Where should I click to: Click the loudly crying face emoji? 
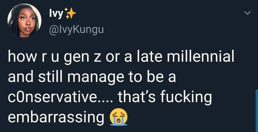[x=119, y=117]
